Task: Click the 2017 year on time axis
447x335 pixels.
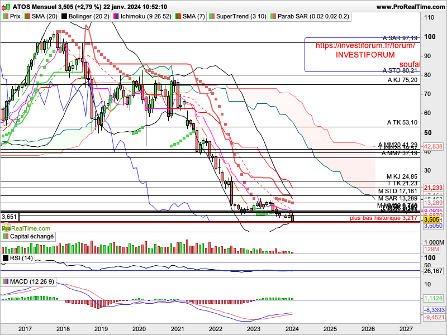Action: tap(25, 329)
